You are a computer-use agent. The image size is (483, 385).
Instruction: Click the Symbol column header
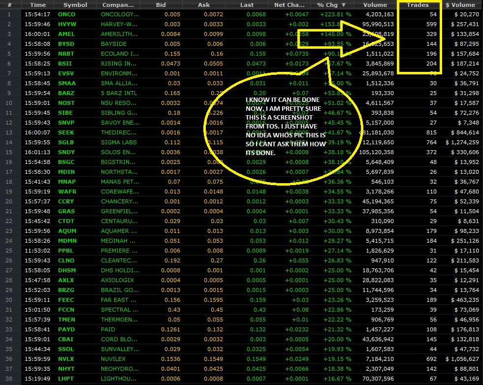(x=75, y=5)
